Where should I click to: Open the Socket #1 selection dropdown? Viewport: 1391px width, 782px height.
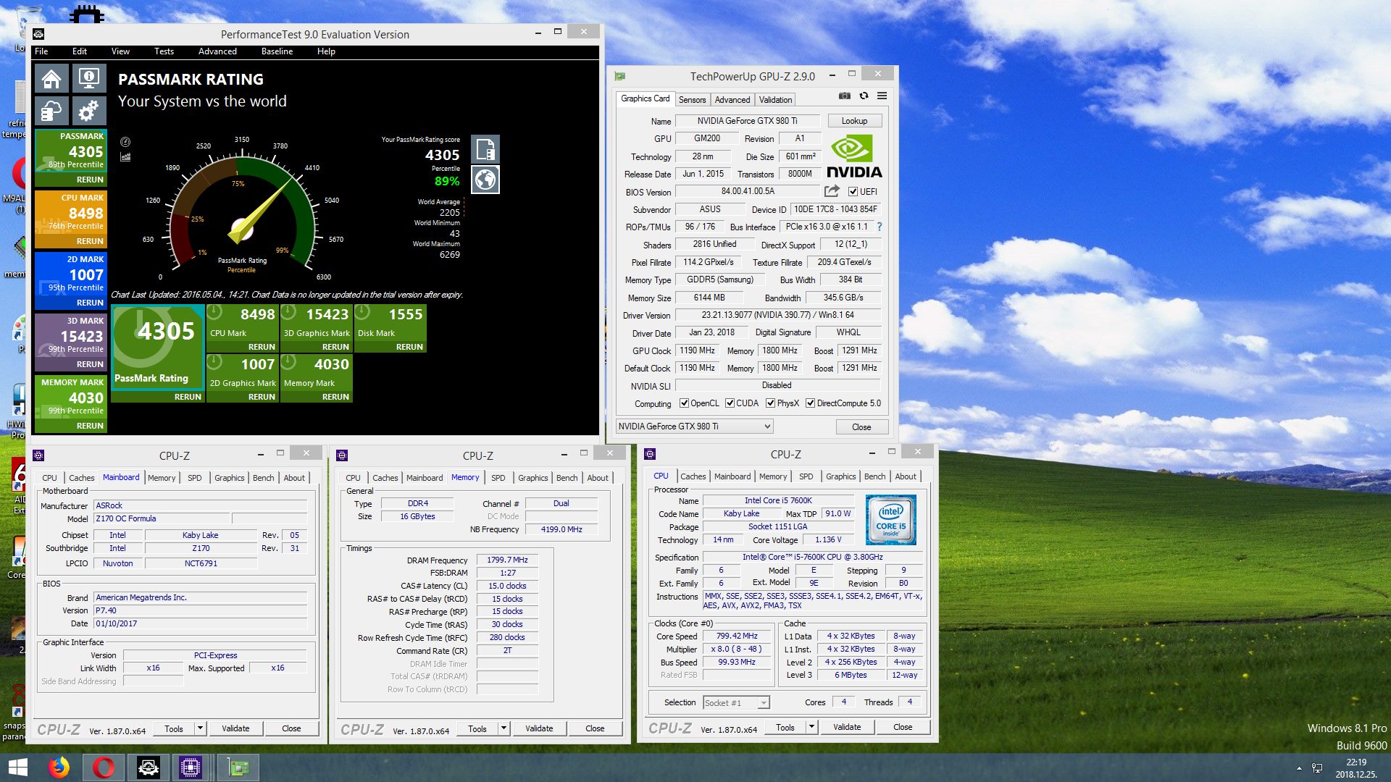pos(736,702)
